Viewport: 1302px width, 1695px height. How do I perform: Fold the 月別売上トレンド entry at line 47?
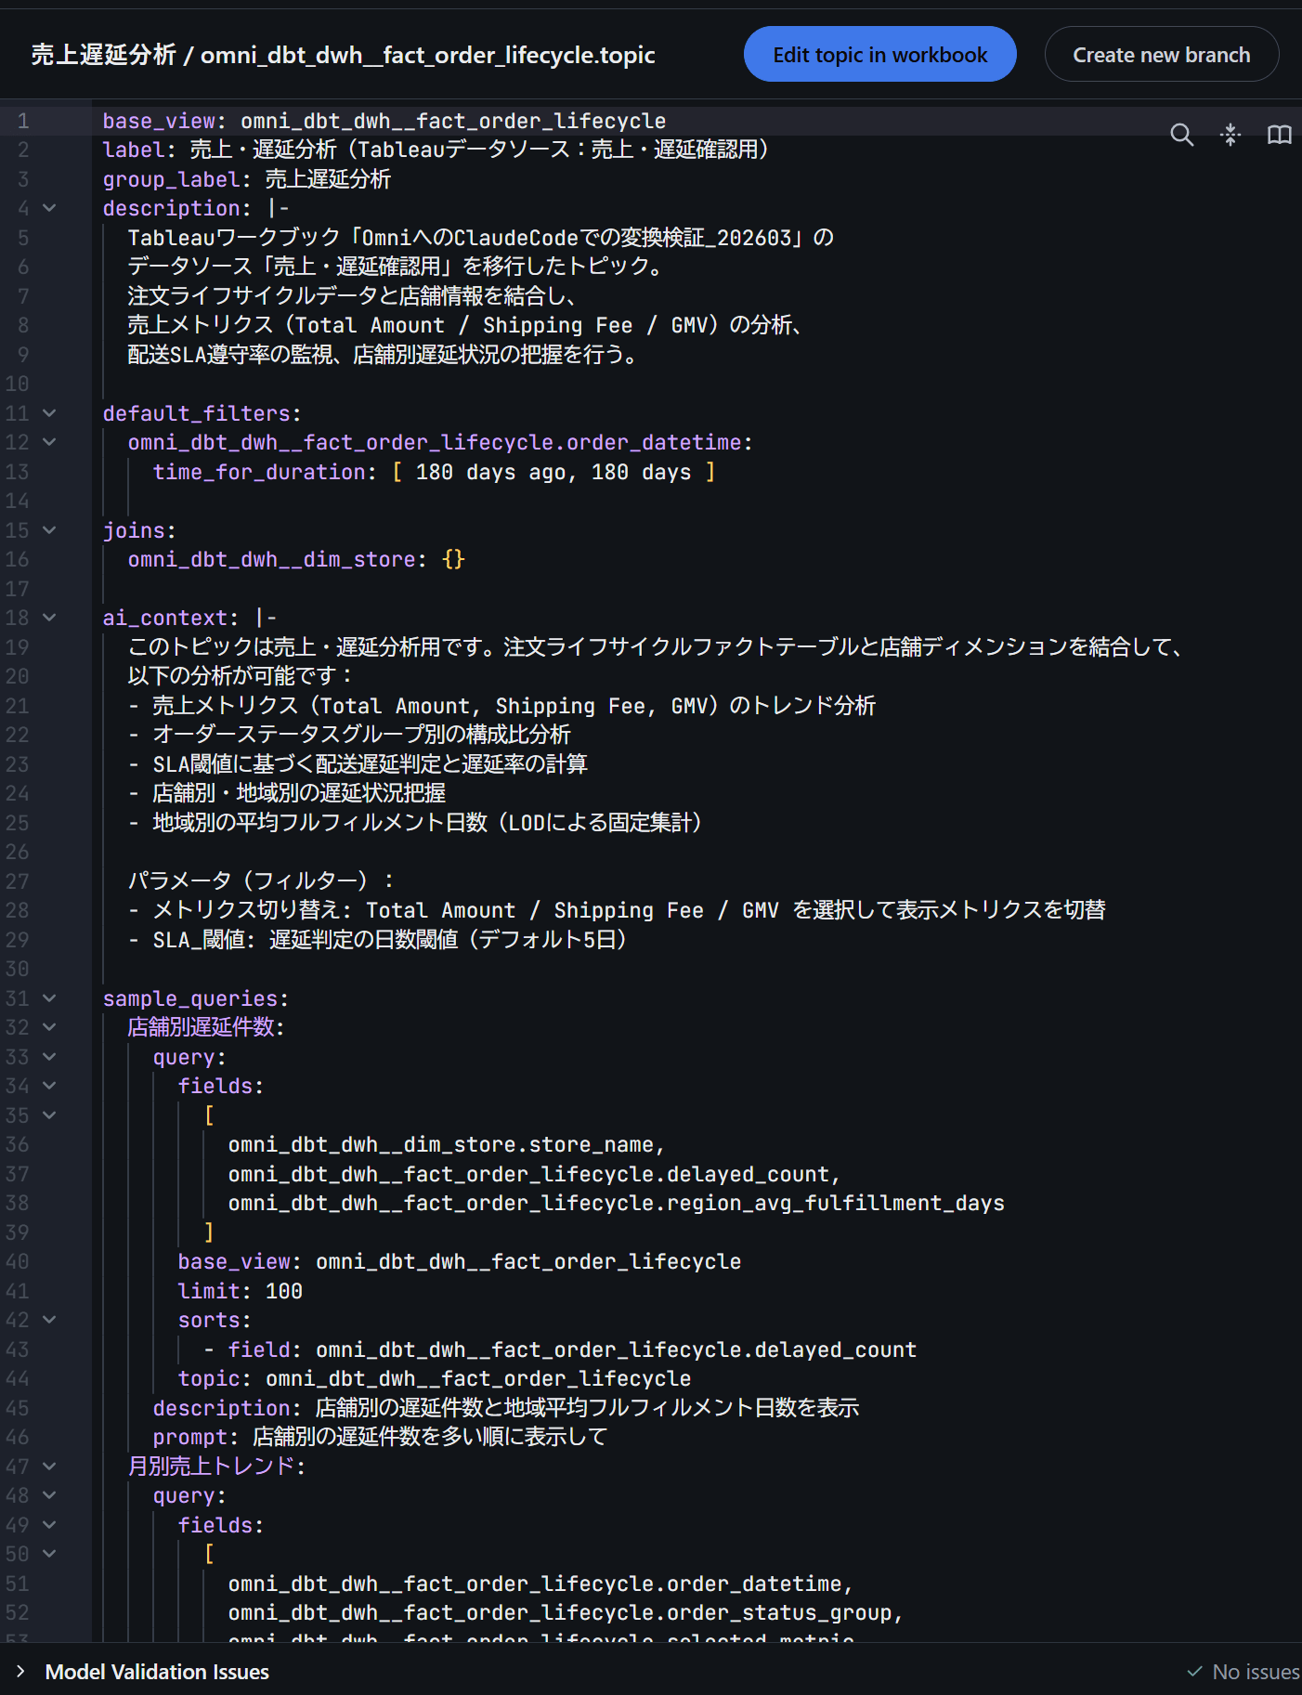click(49, 1467)
